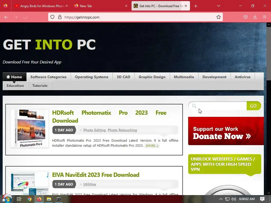Reload the page with the refresh icon
Screen dimensions: 271x203
25,17
